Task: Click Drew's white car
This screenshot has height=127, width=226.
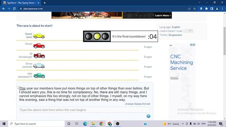Action: (39, 66)
